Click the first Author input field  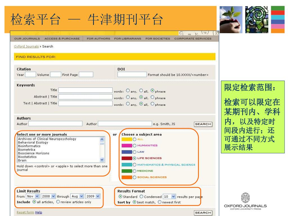pos(55,124)
